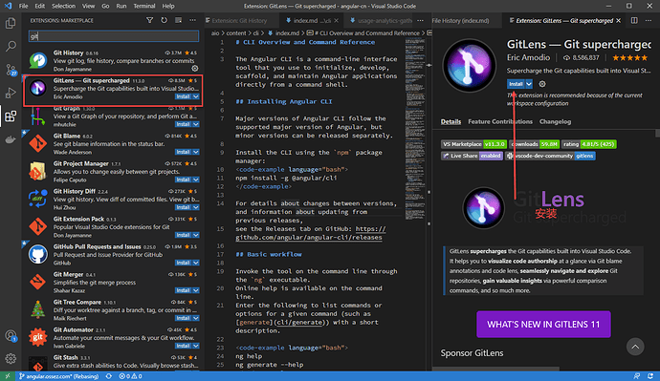The height and width of the screenshot is (381, 660).
Task: Expand Install dropdown for Git Extension Pack
Action: pos(196,235)
